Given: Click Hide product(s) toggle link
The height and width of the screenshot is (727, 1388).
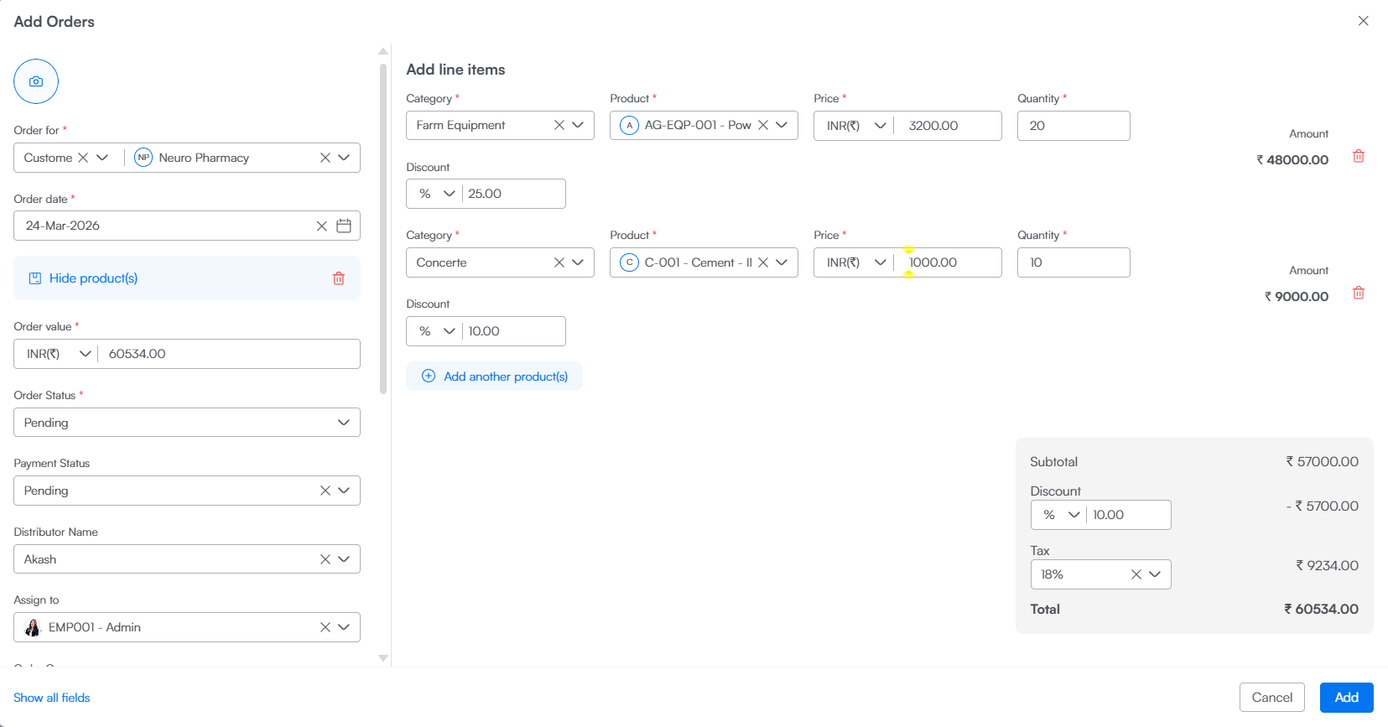Looking at the screenshot, I should [x=93, y=278].
